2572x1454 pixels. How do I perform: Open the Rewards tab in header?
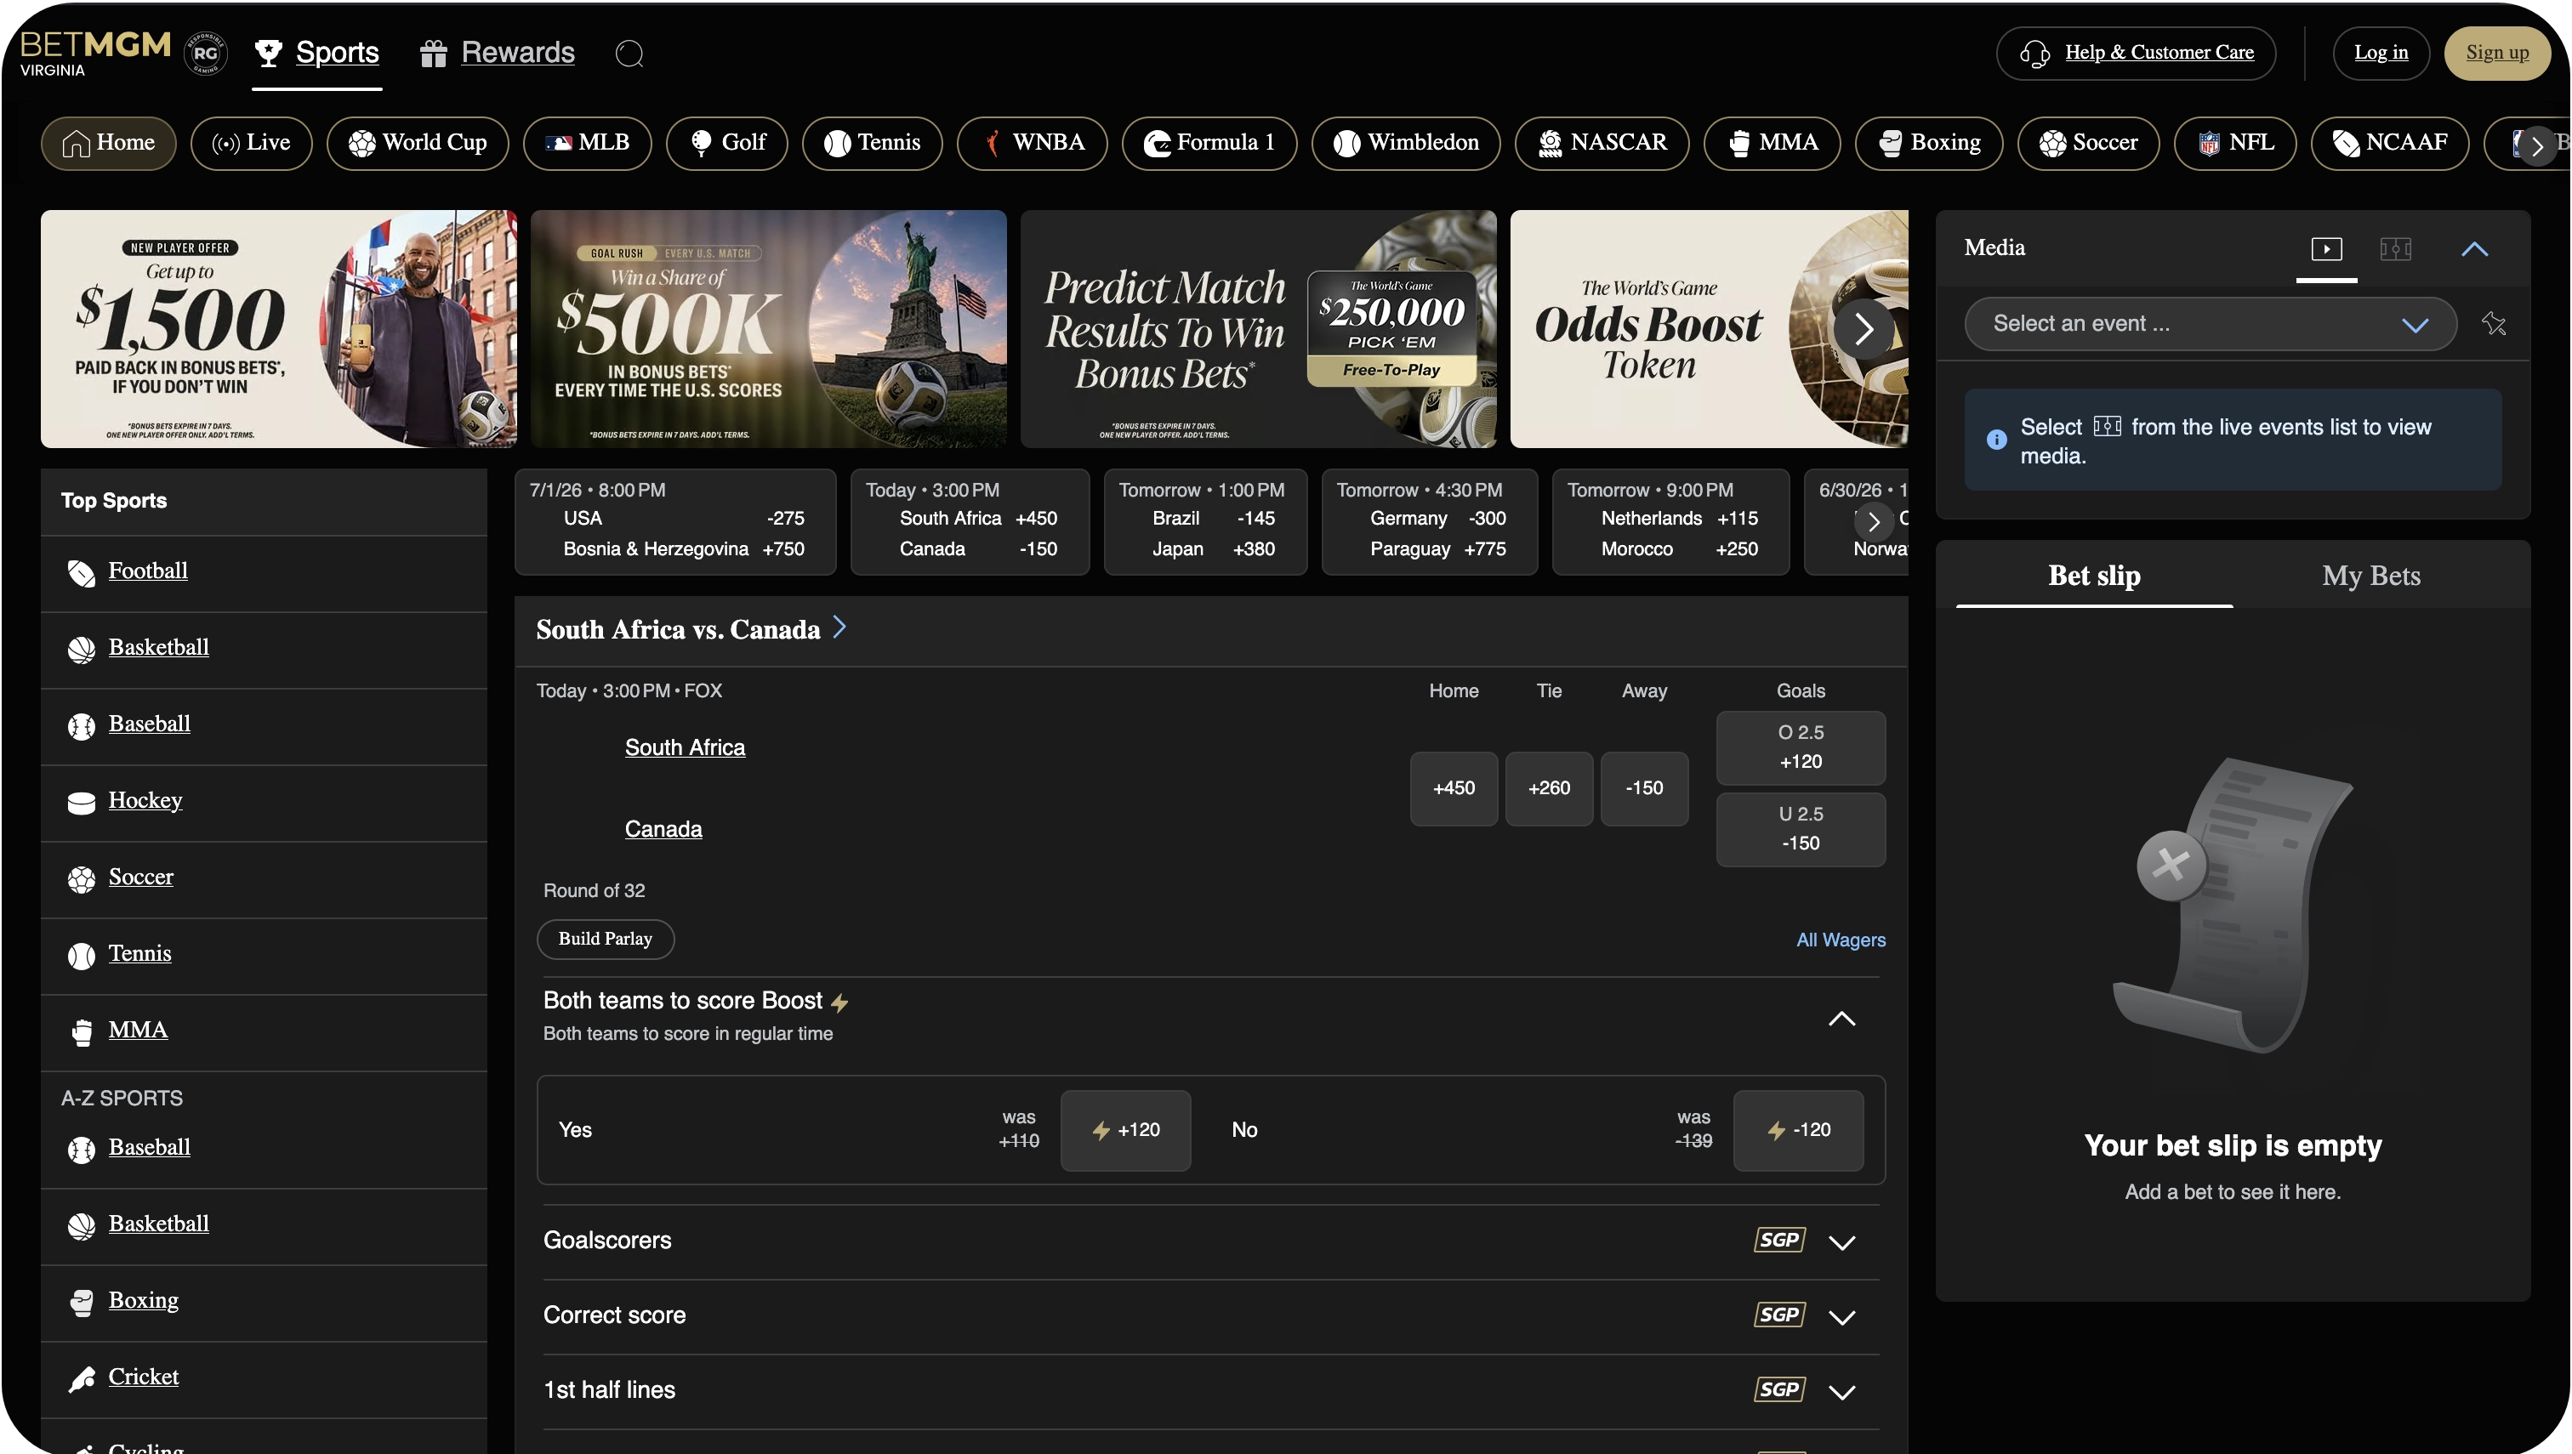click(497, 53)
